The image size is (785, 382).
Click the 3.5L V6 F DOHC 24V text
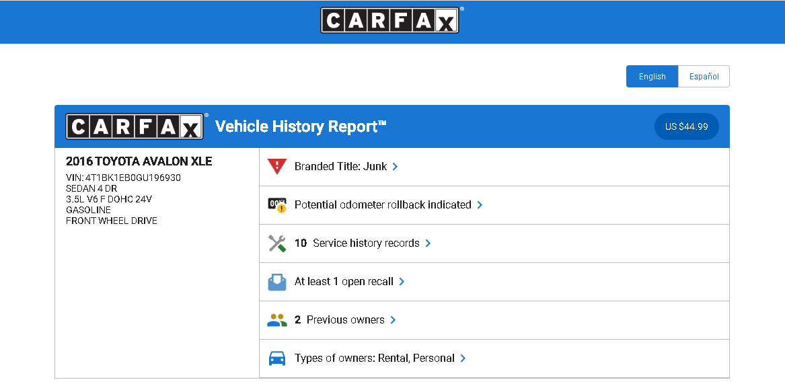pos(109,199)
